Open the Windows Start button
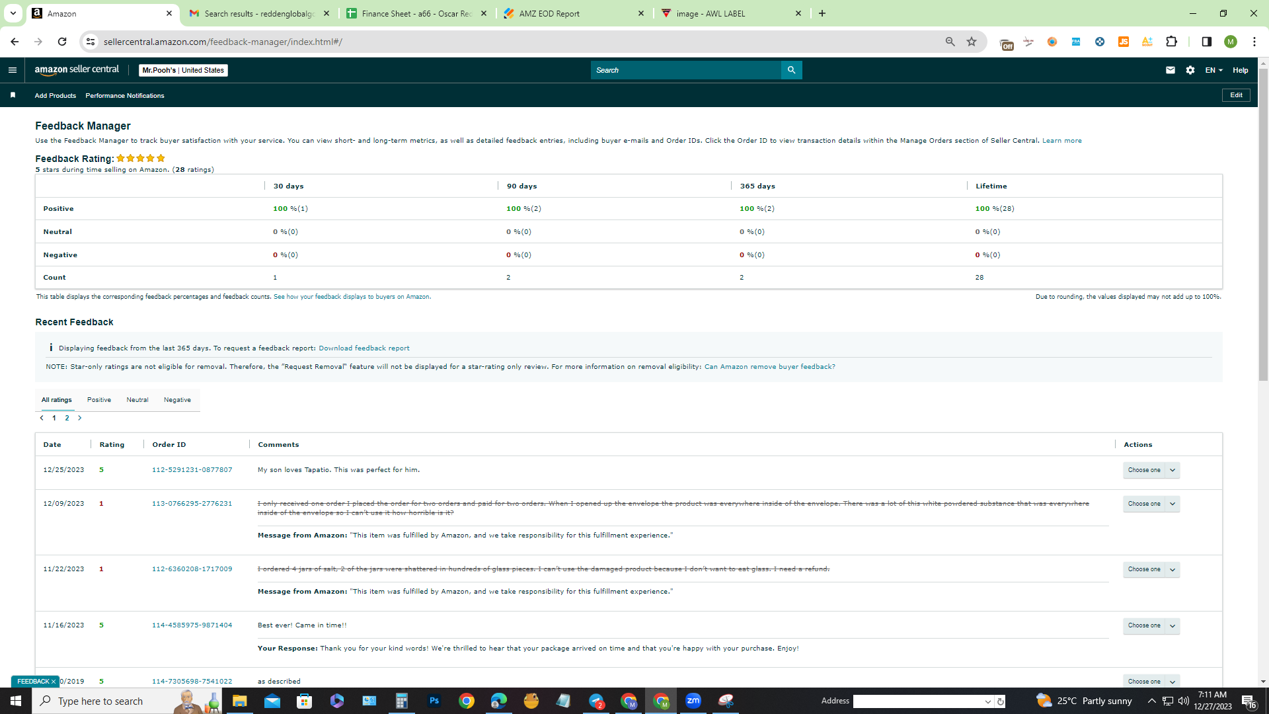Screen dimensions: 1269x714 [16, 701]
